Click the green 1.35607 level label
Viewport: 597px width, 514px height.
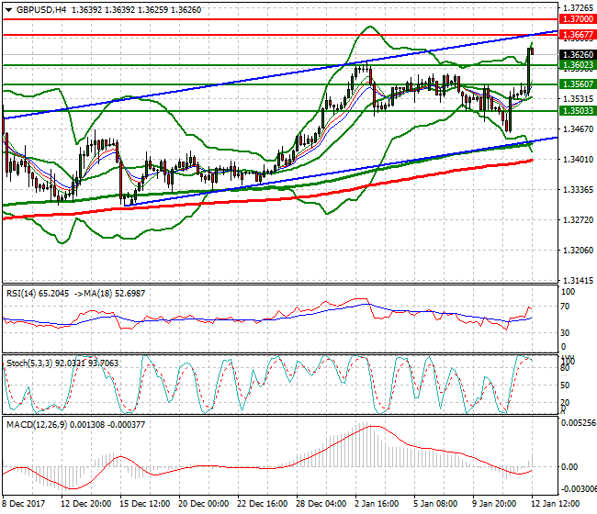pos(578,84)
